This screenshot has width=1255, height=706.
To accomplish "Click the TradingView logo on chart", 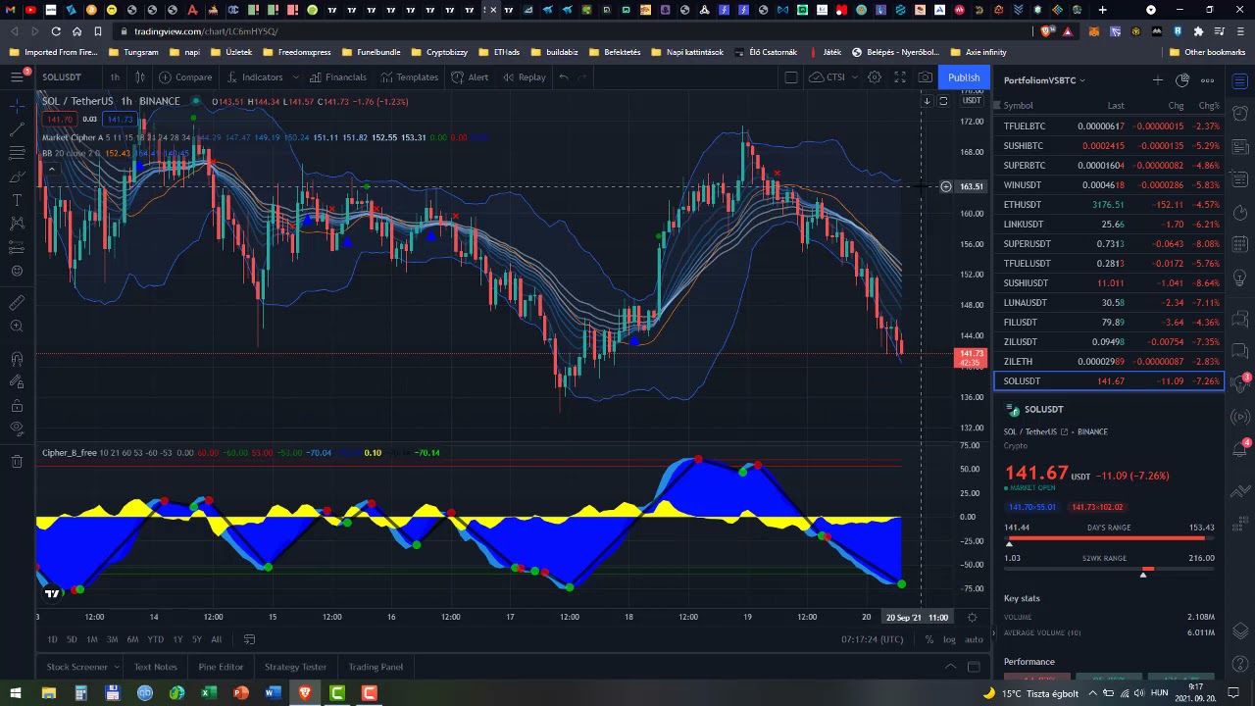I will [x=52, y=592].
